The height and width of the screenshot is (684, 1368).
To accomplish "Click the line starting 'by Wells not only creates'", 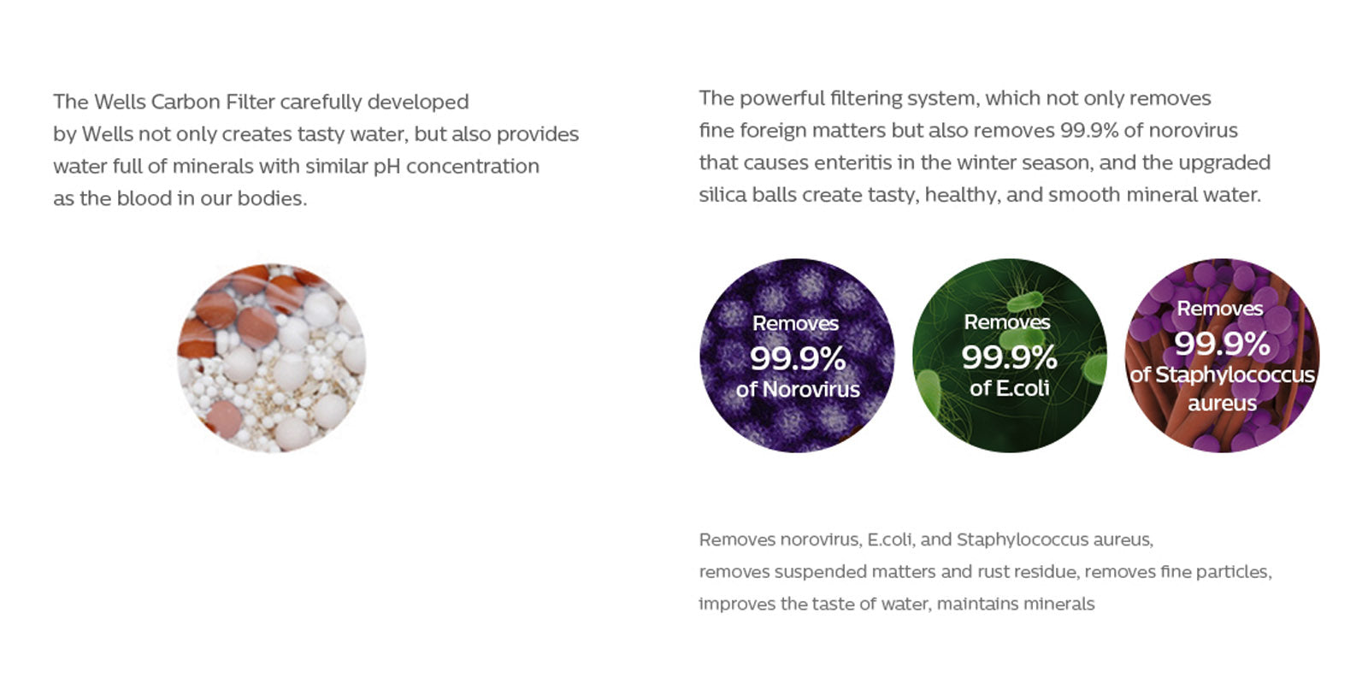I will (315, 134).
